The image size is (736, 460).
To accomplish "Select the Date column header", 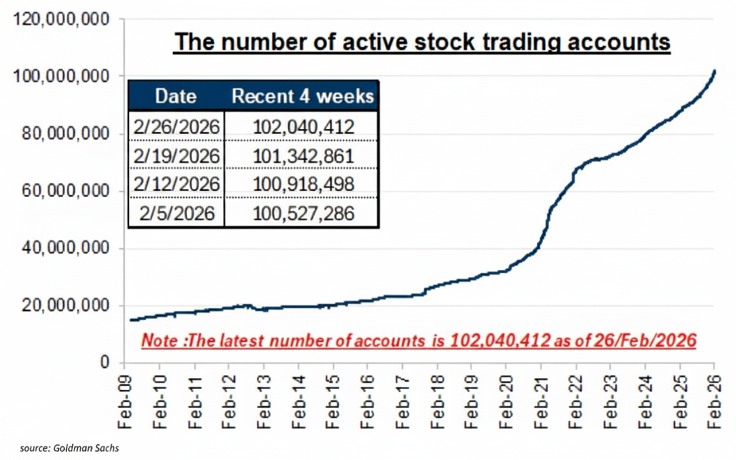I will click(x=176, y=96).
